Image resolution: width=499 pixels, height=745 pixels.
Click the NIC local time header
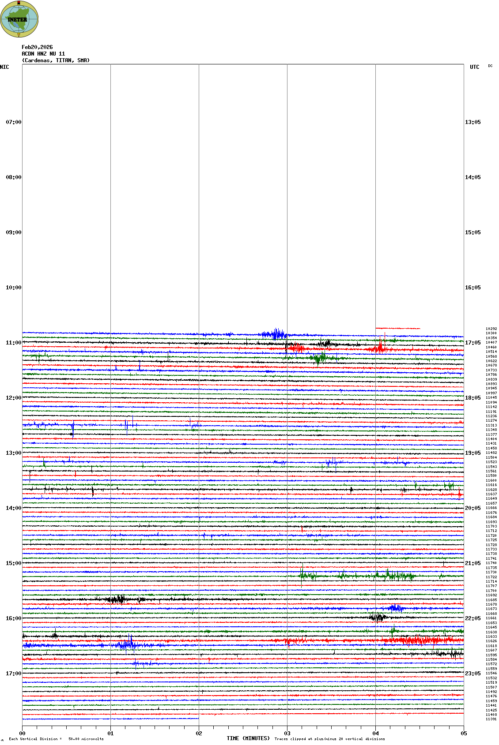click(4, 67)
